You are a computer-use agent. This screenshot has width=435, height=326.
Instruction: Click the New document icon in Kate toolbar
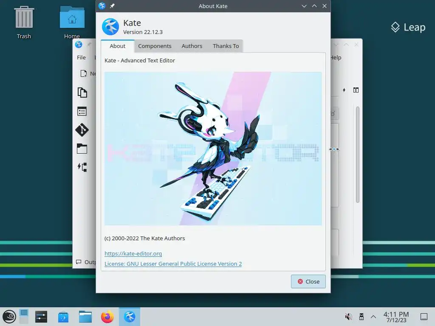84,73
